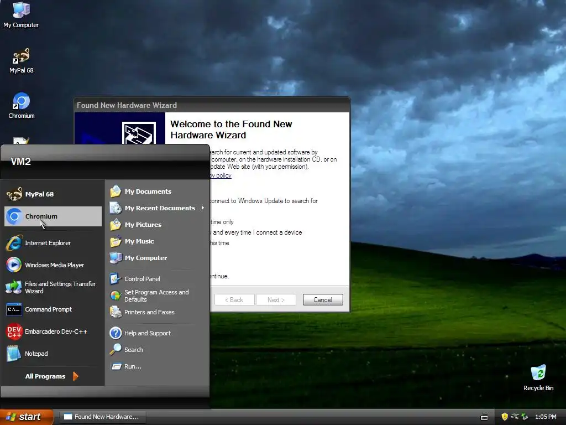Open Notepad from the Start menu
566x425 pixels.
click(53, 354)
